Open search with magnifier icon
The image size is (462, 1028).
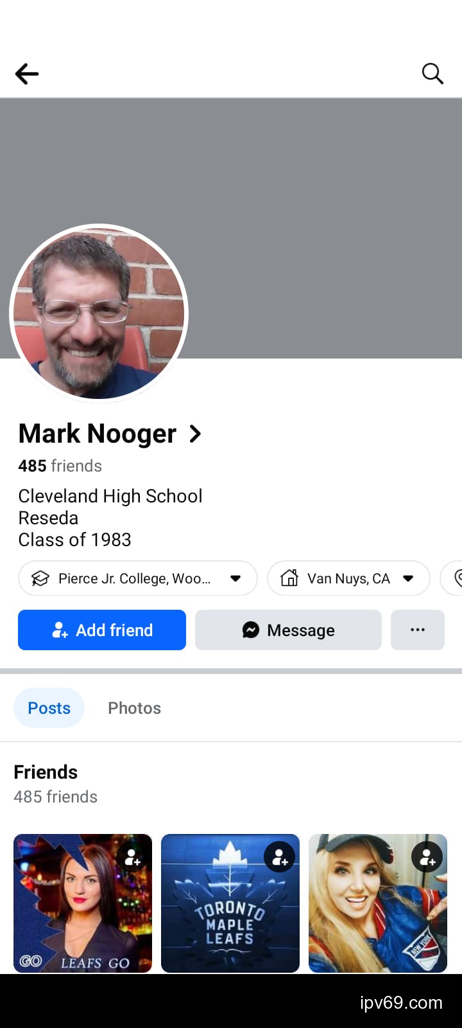pos(432,74)
